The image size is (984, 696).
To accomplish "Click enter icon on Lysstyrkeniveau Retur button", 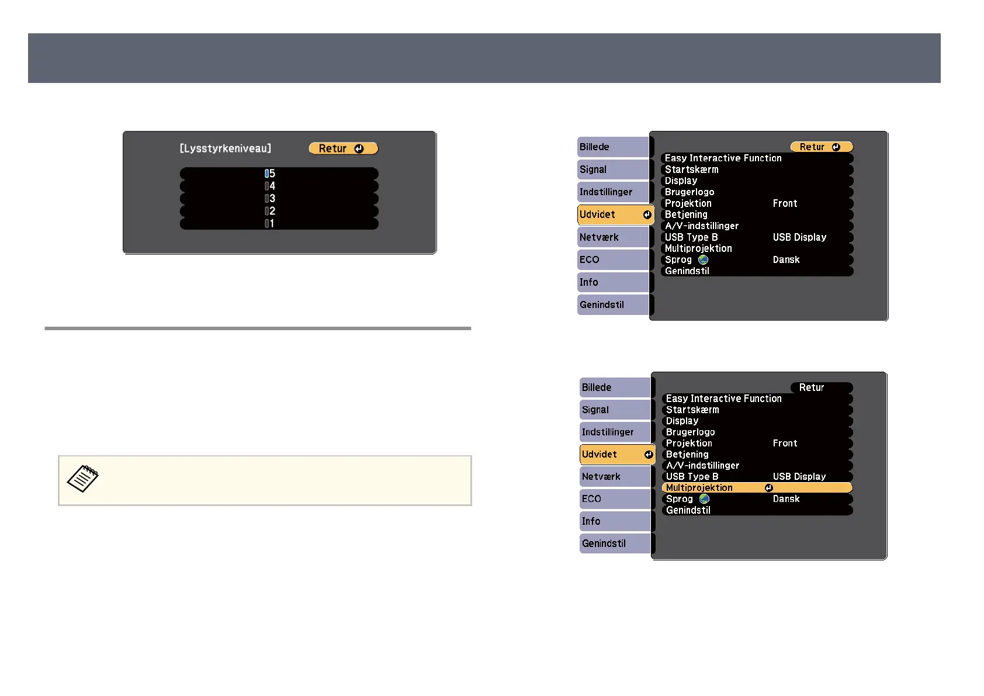I will tap(359, 149).
